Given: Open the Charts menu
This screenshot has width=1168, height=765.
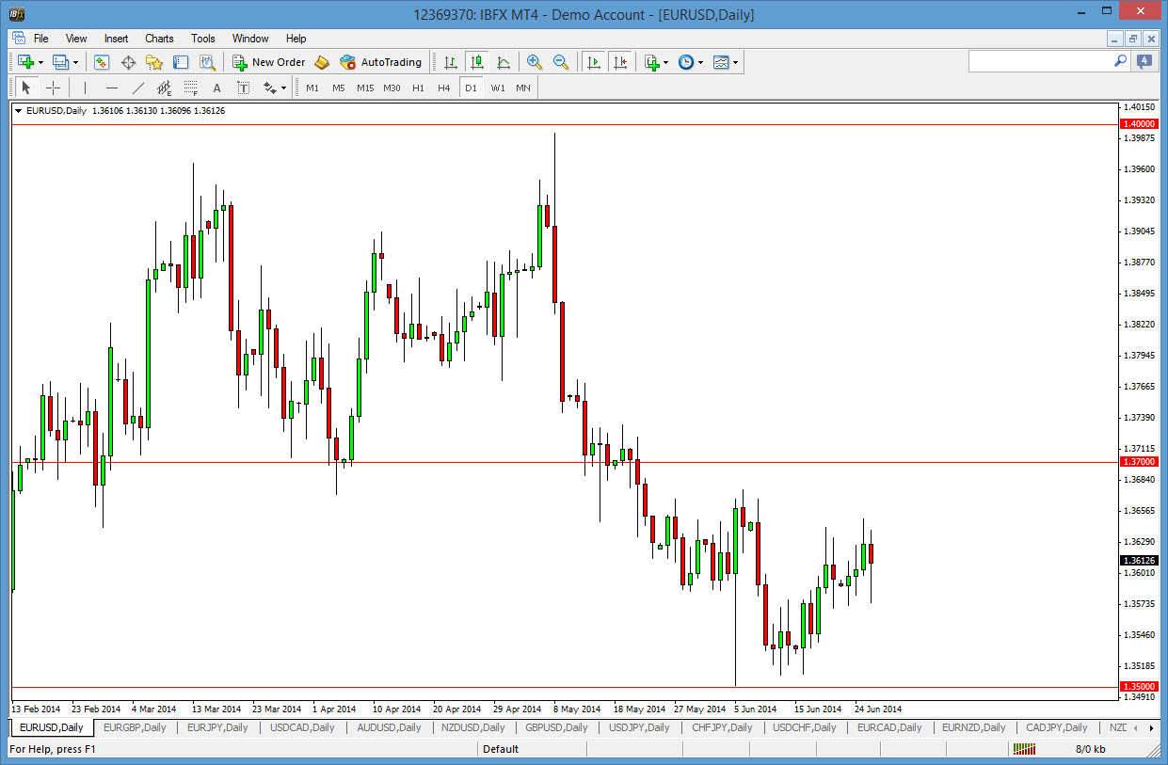Looking at the screenshot, I should pyautogui.click(x=158, y=39).
